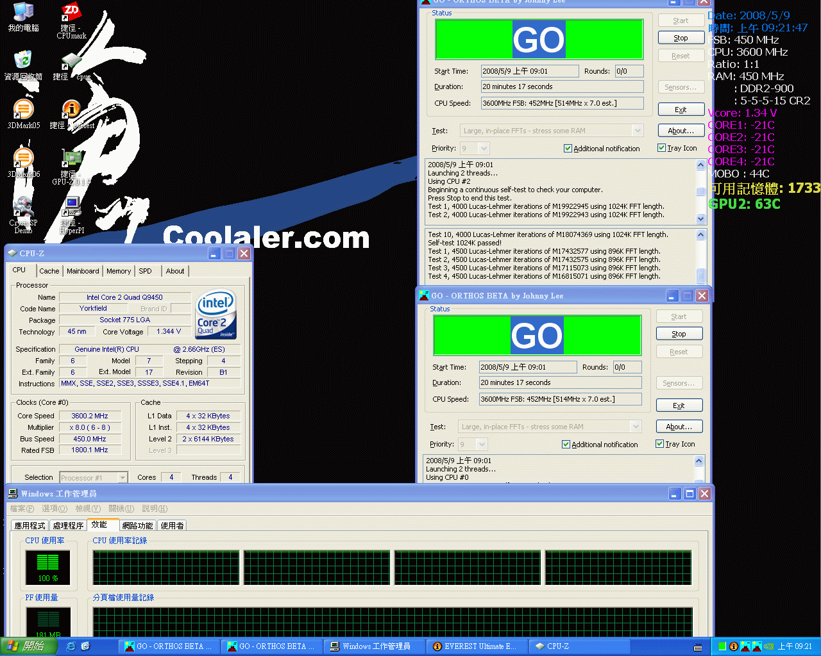Screen dimensions: 821x656
Task: Click Stop in the upper ORTHOS window
Action: click(681, 38)
